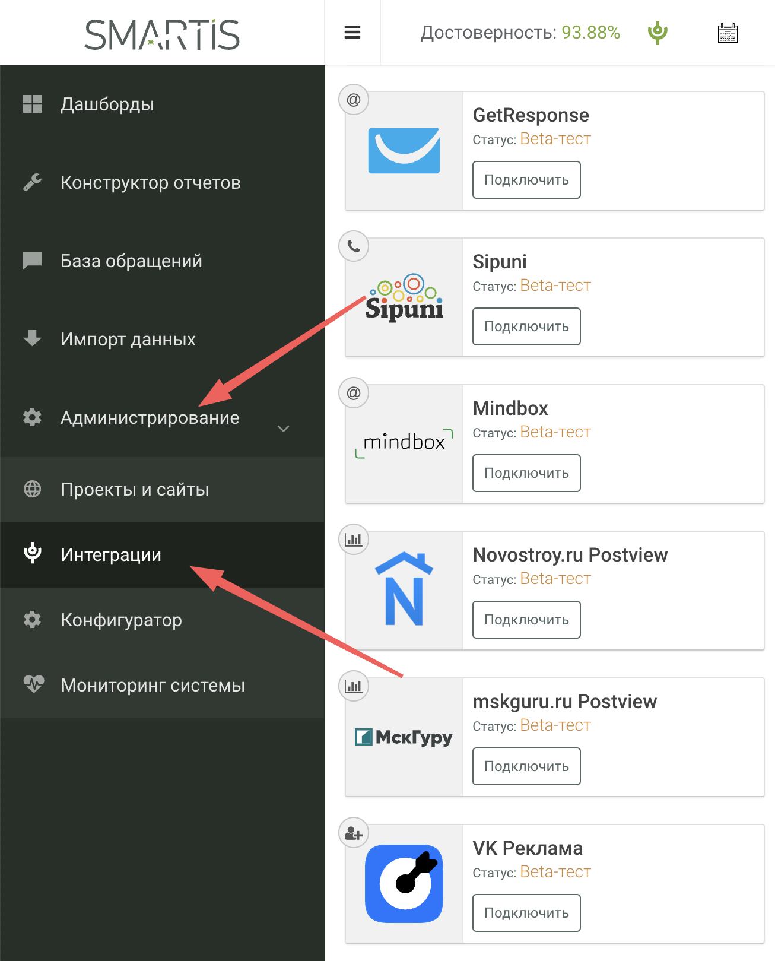Select Интеграции in the sidebar
This screenshot has width=775, height=961.
click(x=111, y=555)
